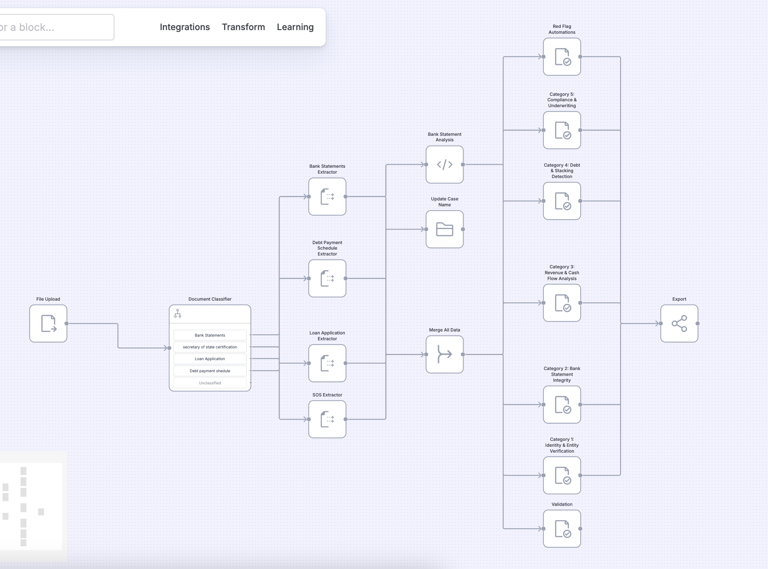The image size is (768, 569).
Task: Select the File Upload block icon
Action: (x=48, y=323)
